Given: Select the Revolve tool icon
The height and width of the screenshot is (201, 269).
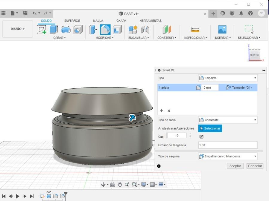Looking at the screenshot, I should (66, 30).
